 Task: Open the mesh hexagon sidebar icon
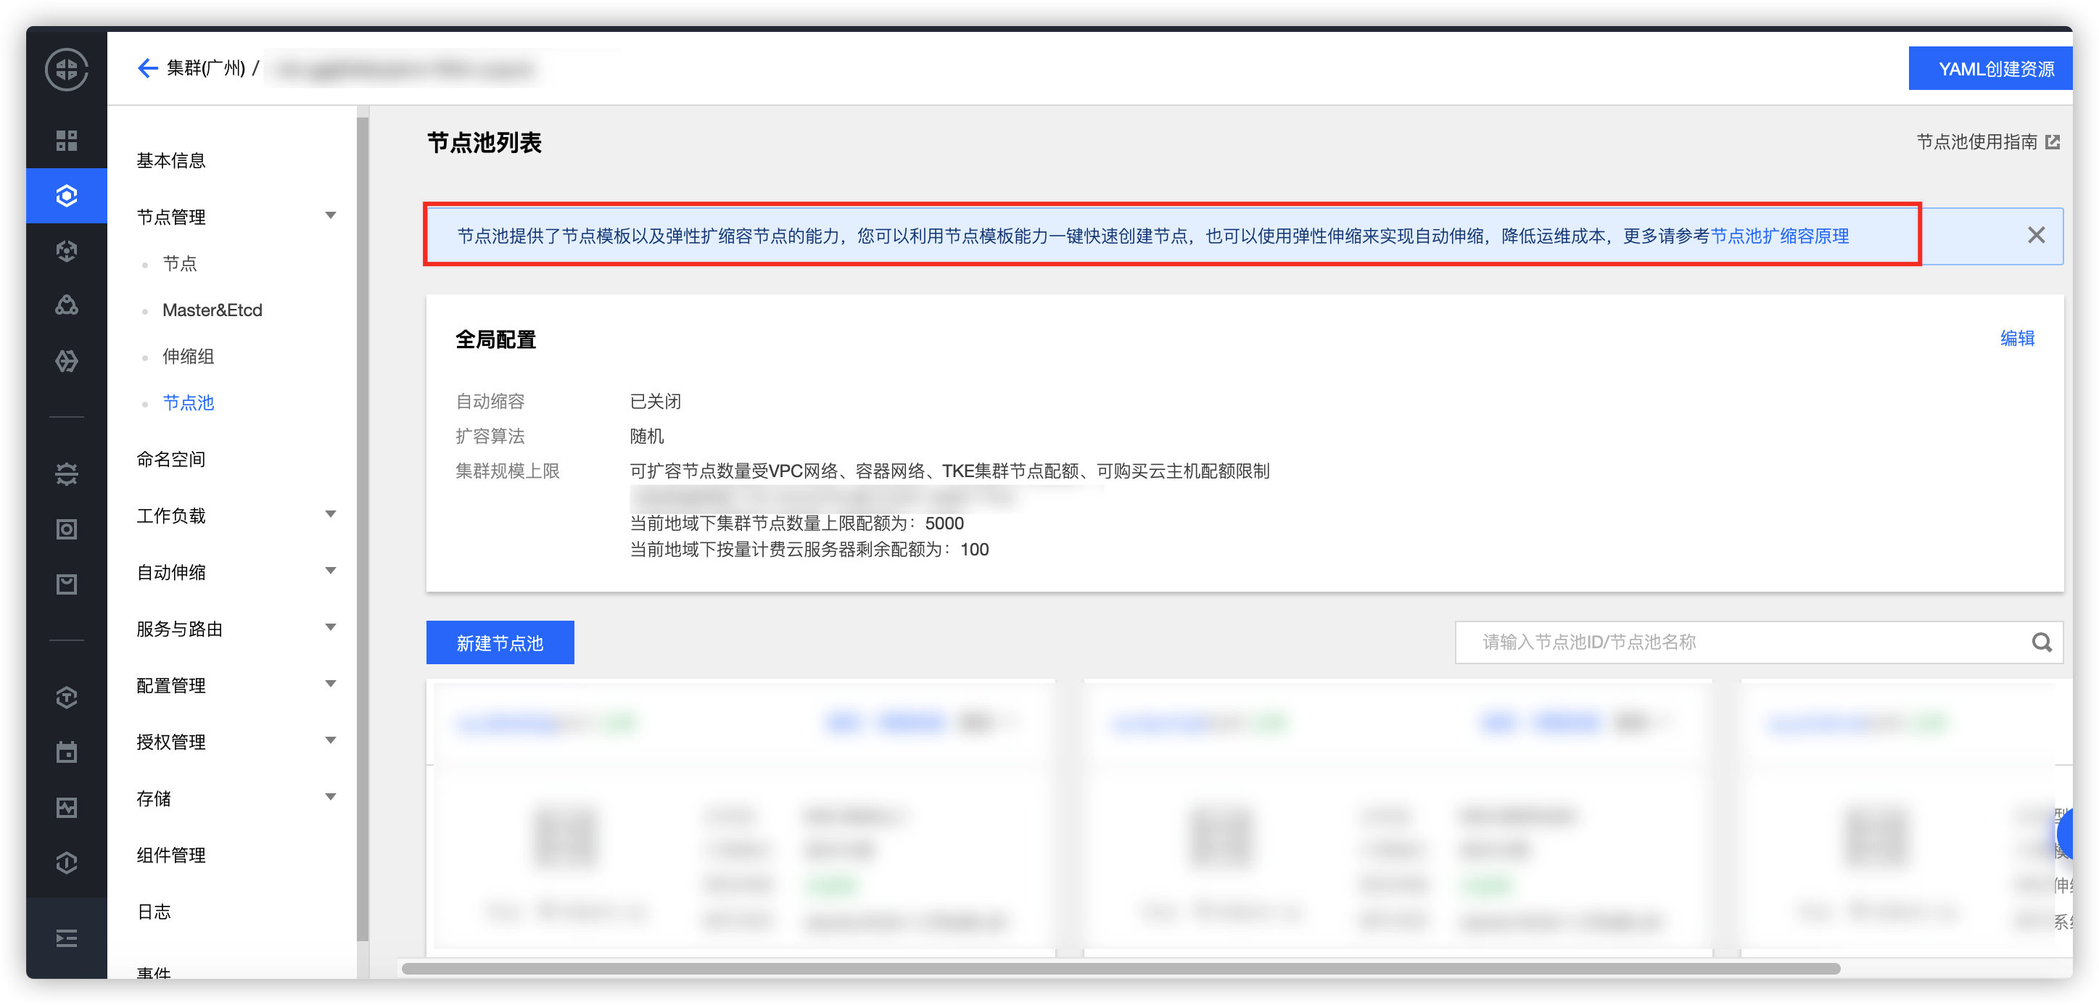[x=67, y=361]
